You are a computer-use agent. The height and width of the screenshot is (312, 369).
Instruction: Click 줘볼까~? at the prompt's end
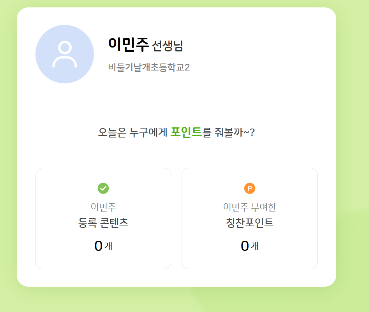pos(235,132)
